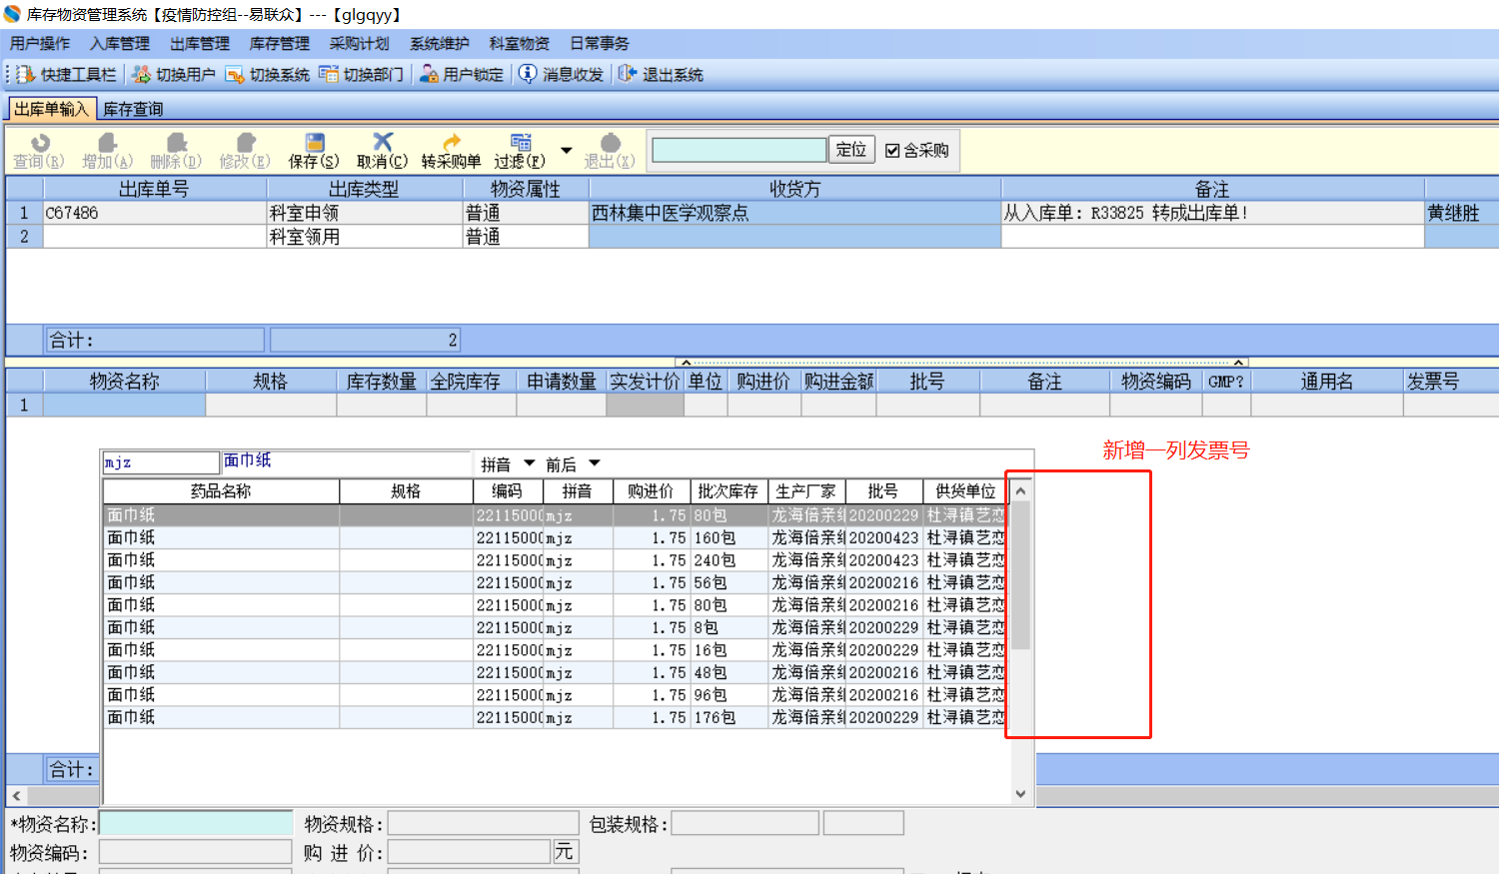Click the 物资规格 input field

(x=483, y=823)
